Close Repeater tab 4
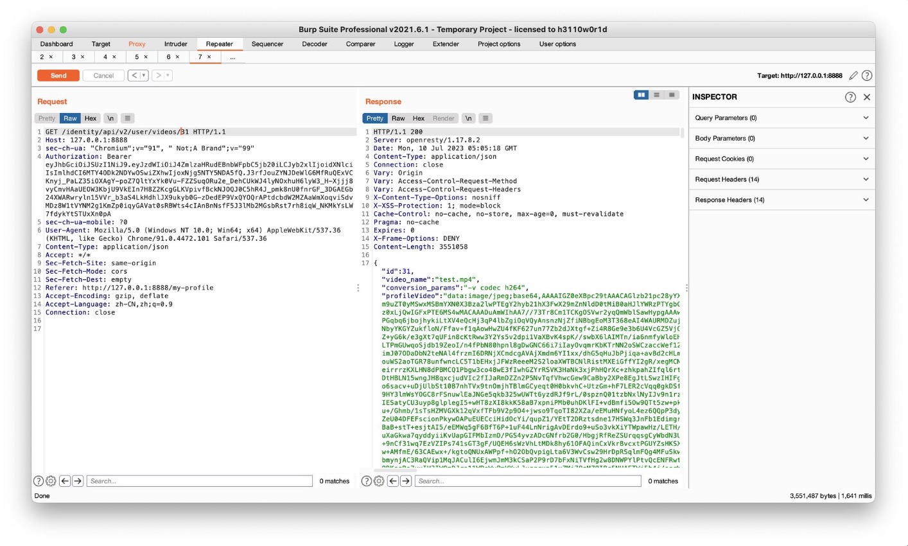The image size is (908, 546). tap(114, 57)
